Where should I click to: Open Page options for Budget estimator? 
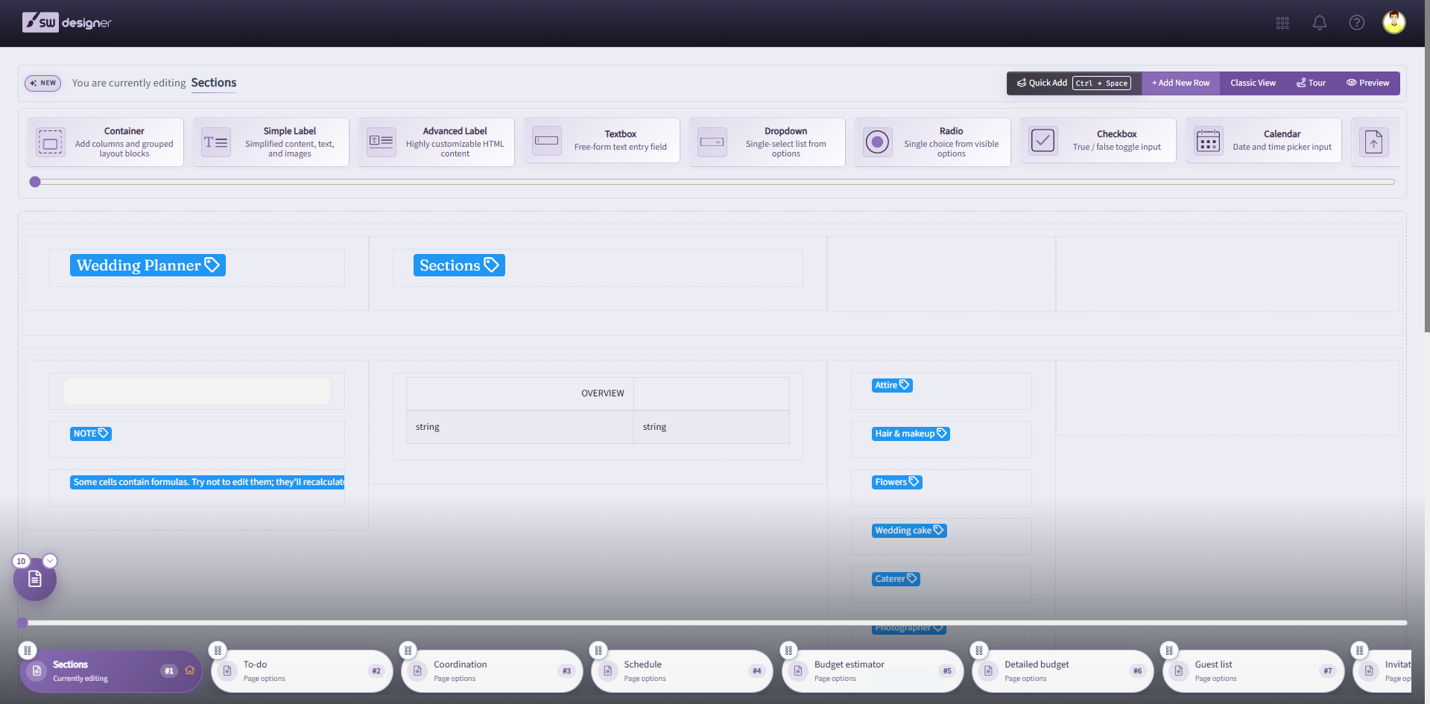coord(835,679)
